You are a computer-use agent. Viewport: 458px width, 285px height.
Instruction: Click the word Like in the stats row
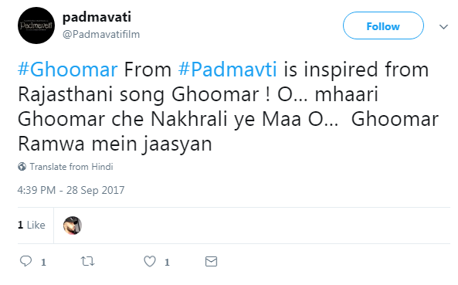coord(36,225)
